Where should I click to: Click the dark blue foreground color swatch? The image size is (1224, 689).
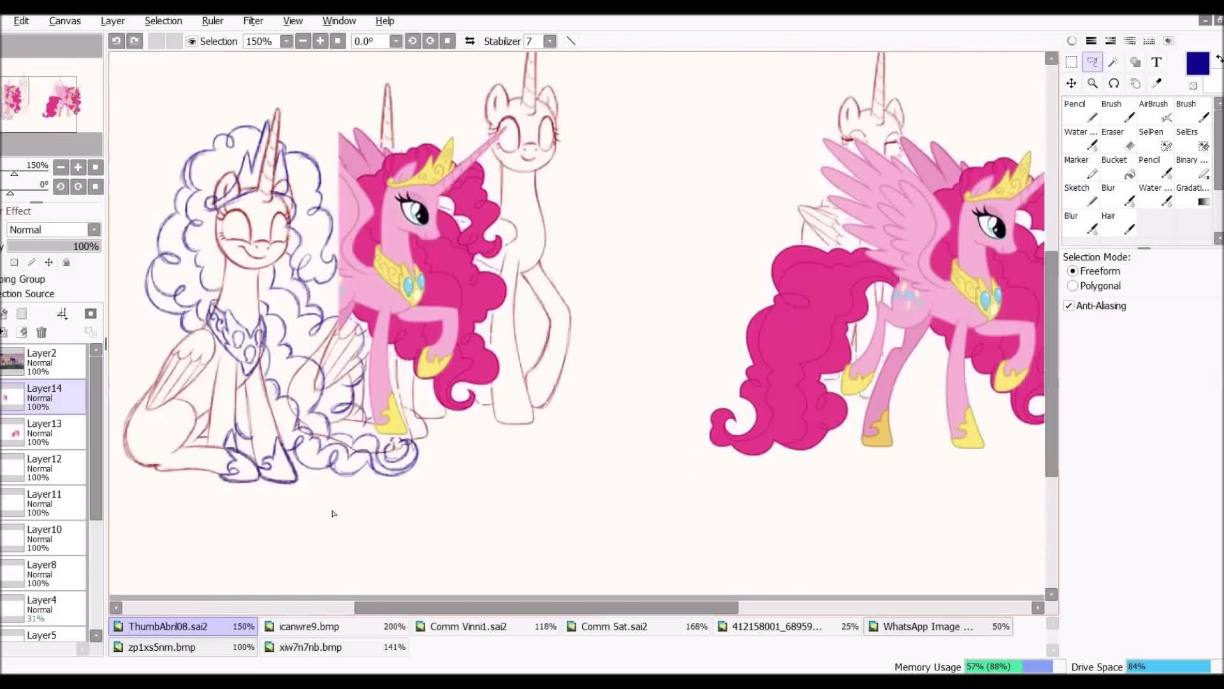tap(1197, 63)
